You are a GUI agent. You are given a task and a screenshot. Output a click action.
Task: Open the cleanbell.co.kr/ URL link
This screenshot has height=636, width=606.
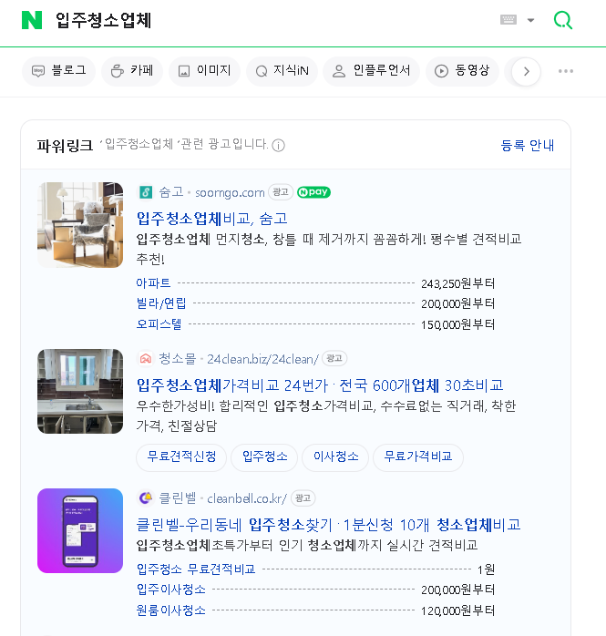point(247,498)
